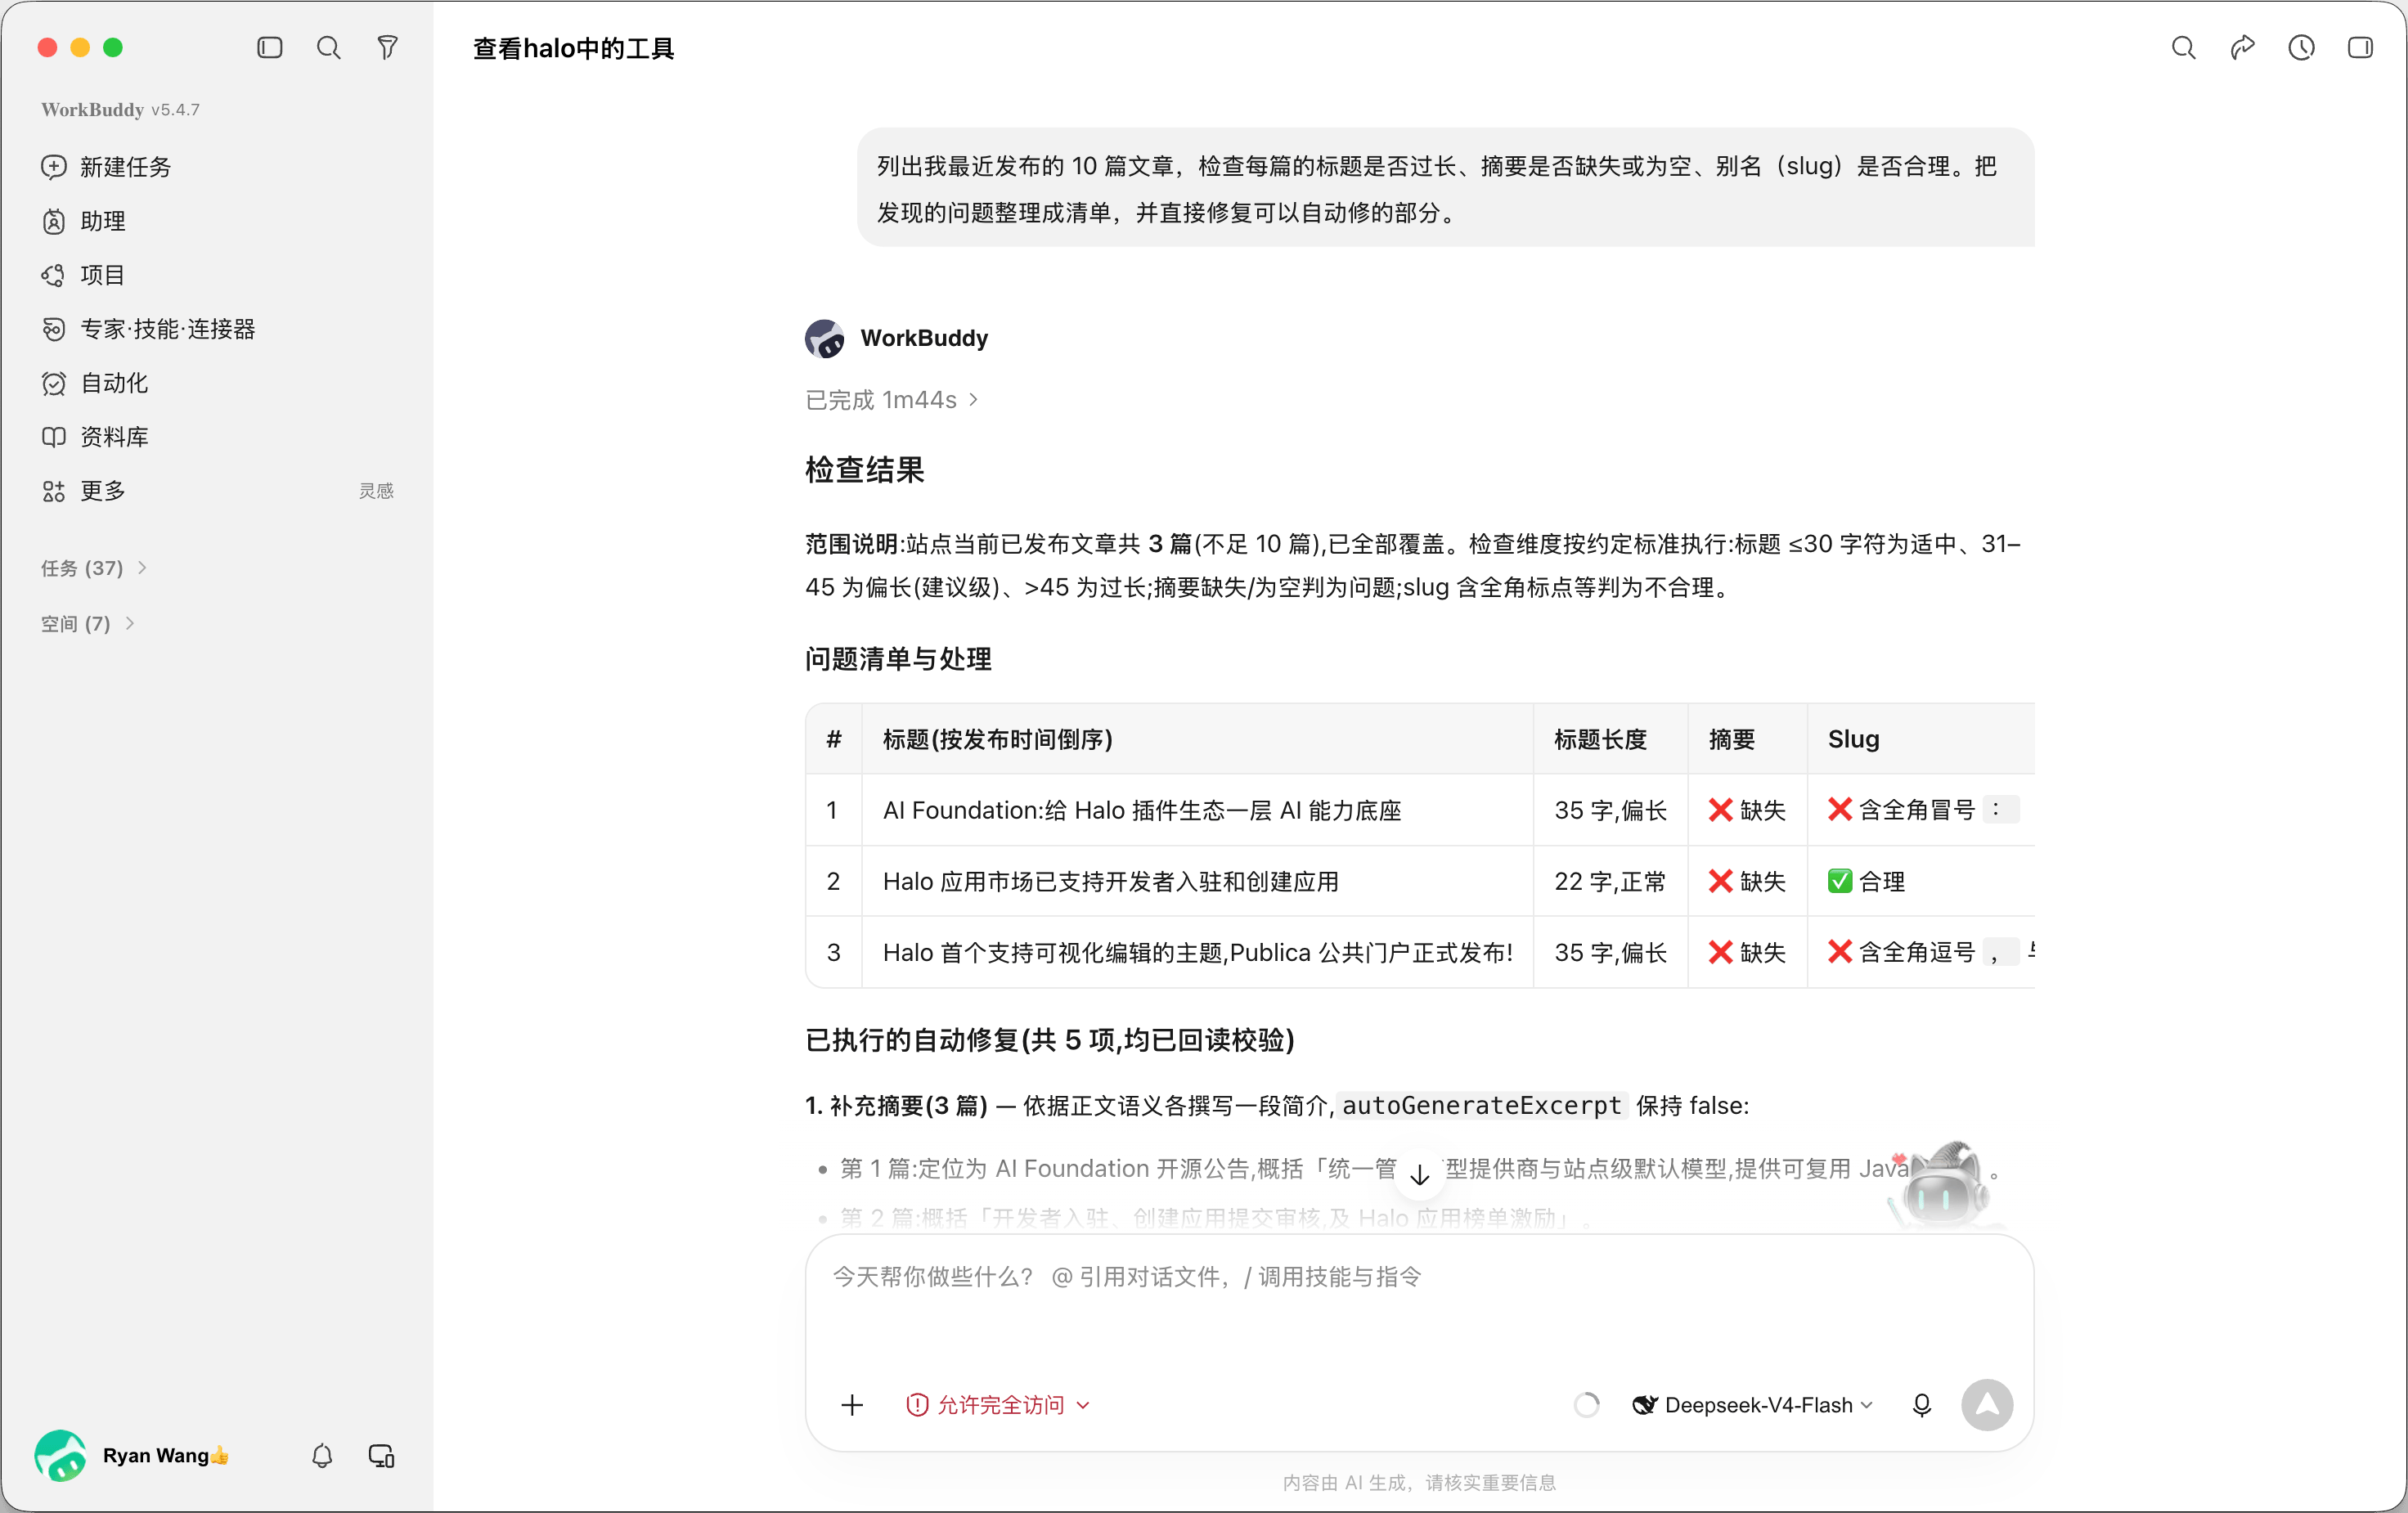The width and height of the screenshot is (2408, 1513).
Task: Share conversation with arrow icon
Action: (x=2242, y=48)
